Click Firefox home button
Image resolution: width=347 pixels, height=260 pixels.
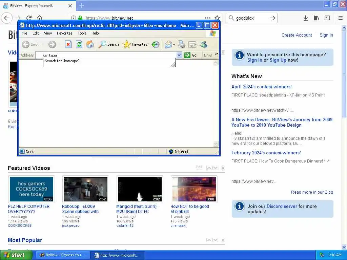(39, 18)
